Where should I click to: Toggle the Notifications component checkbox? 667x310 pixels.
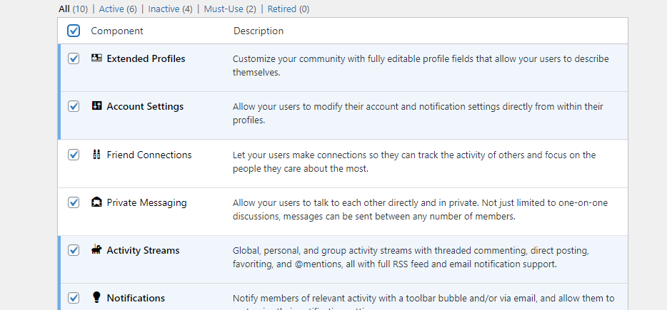pos(74,298)
